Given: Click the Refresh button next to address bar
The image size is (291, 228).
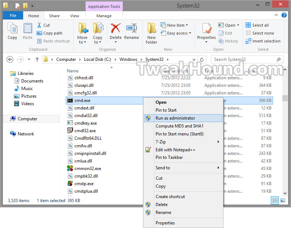Looking at the screenshot, I should coord(202,59).
